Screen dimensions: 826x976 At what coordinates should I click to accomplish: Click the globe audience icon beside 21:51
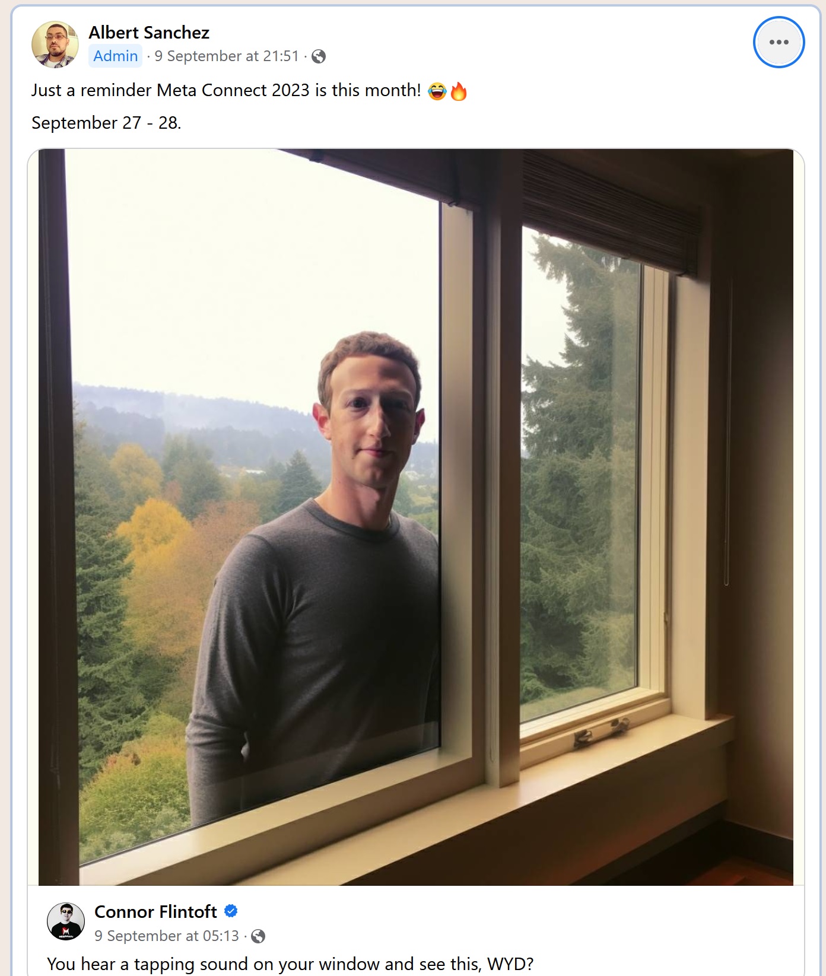click(319, 56)
